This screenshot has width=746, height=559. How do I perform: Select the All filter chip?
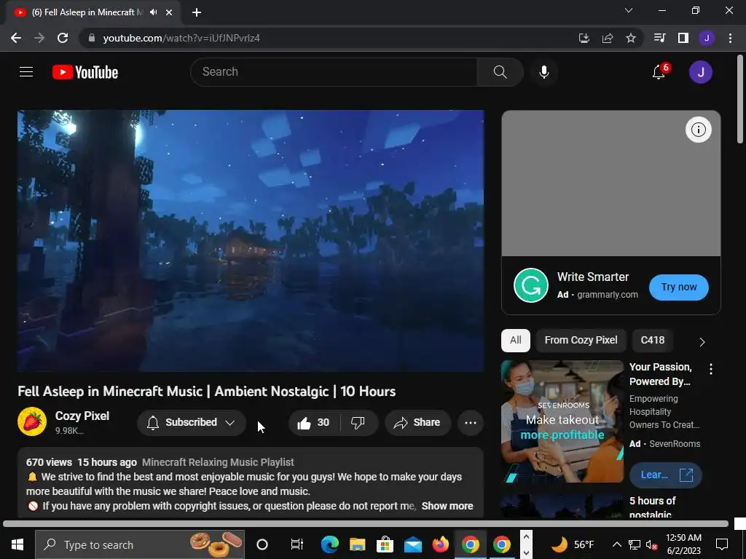click(x=516, y=341)
